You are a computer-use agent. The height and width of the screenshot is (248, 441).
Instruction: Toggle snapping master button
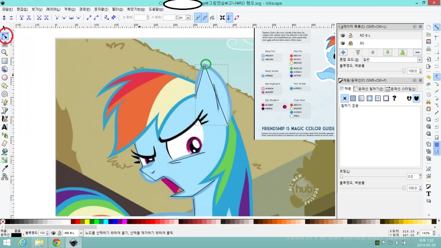pyautogui.click(x=437, y=27)
